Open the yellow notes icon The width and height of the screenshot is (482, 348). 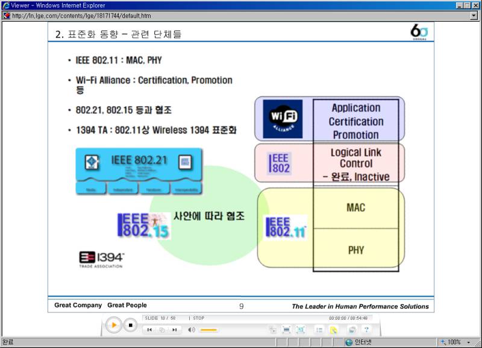click(333, 330)
